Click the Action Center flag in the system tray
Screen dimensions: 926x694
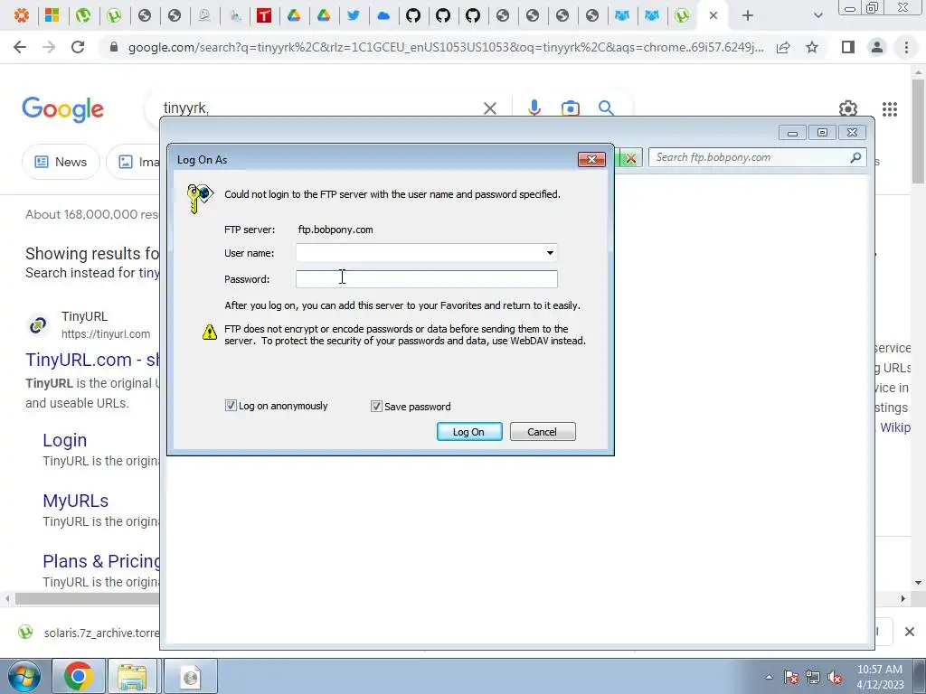pos(790,677)
